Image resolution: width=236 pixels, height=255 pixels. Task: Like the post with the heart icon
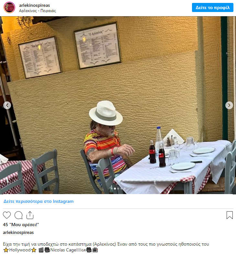pyautogui.click(x=7, y=215)
